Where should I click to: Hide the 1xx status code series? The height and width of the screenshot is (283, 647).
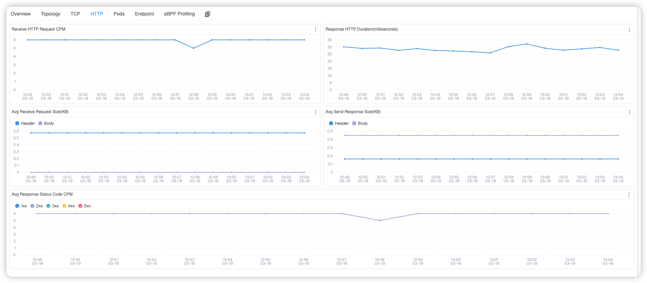coord(21,206)
